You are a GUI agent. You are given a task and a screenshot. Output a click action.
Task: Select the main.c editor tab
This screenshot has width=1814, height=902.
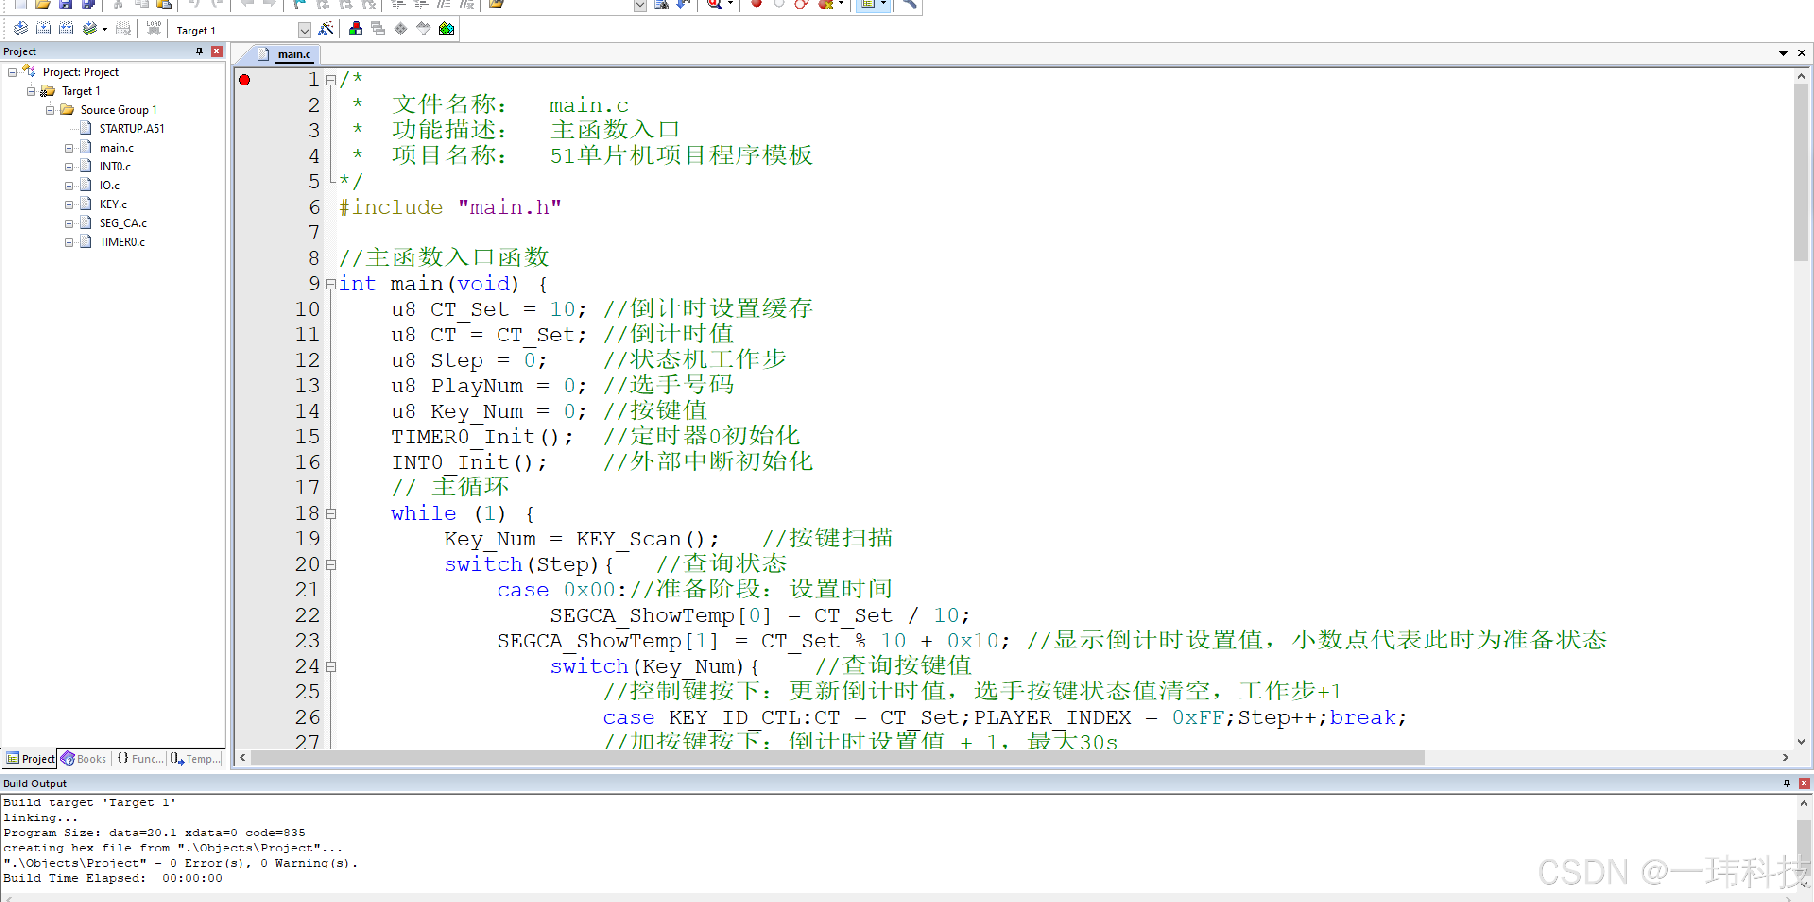click(293, 54)
